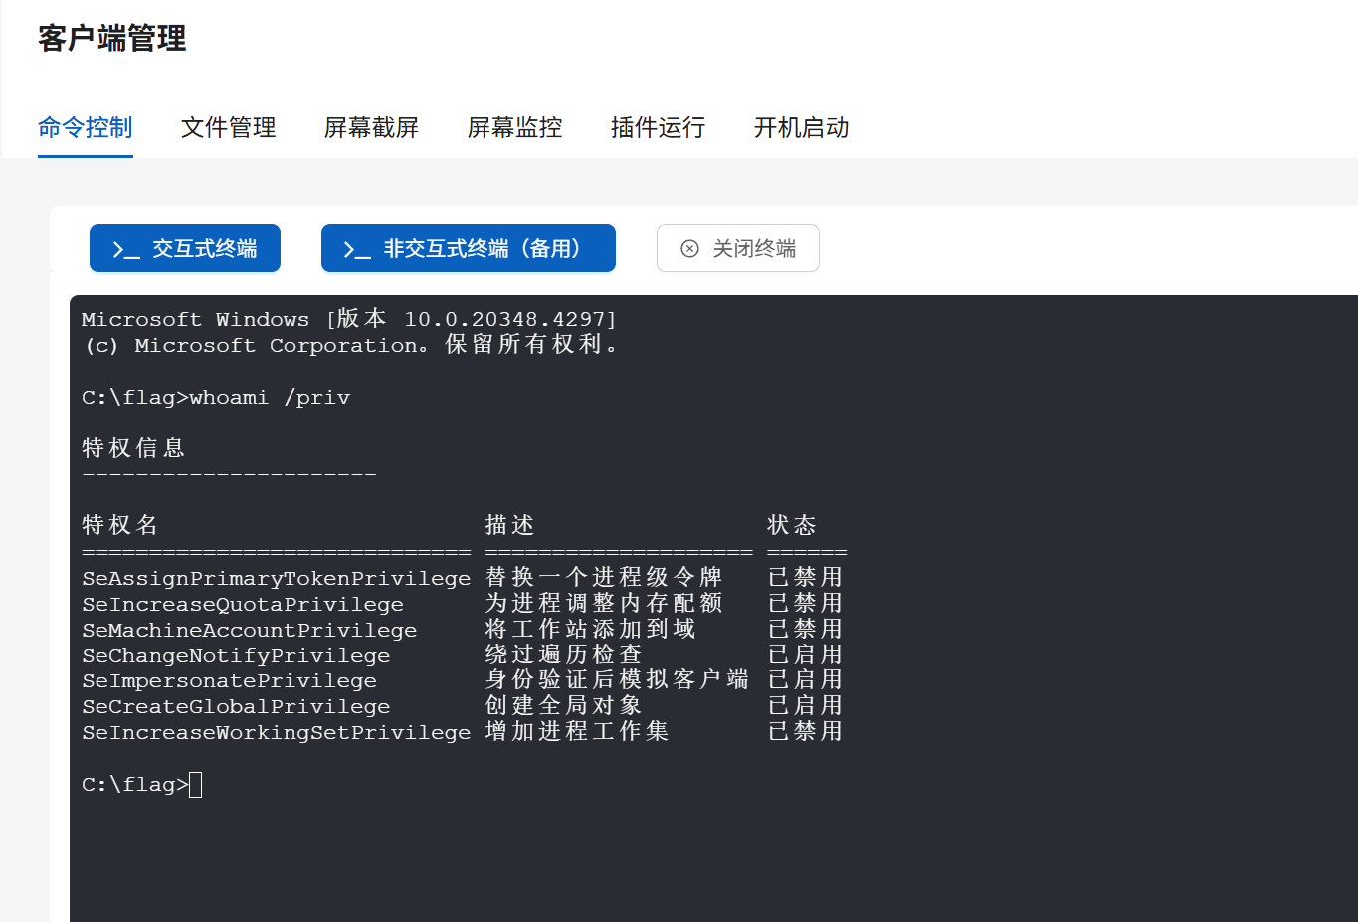The height and width of the screenshot is (922, 1358).
Task: Open the 插件运行 tab
Action: tap(659, 128)
